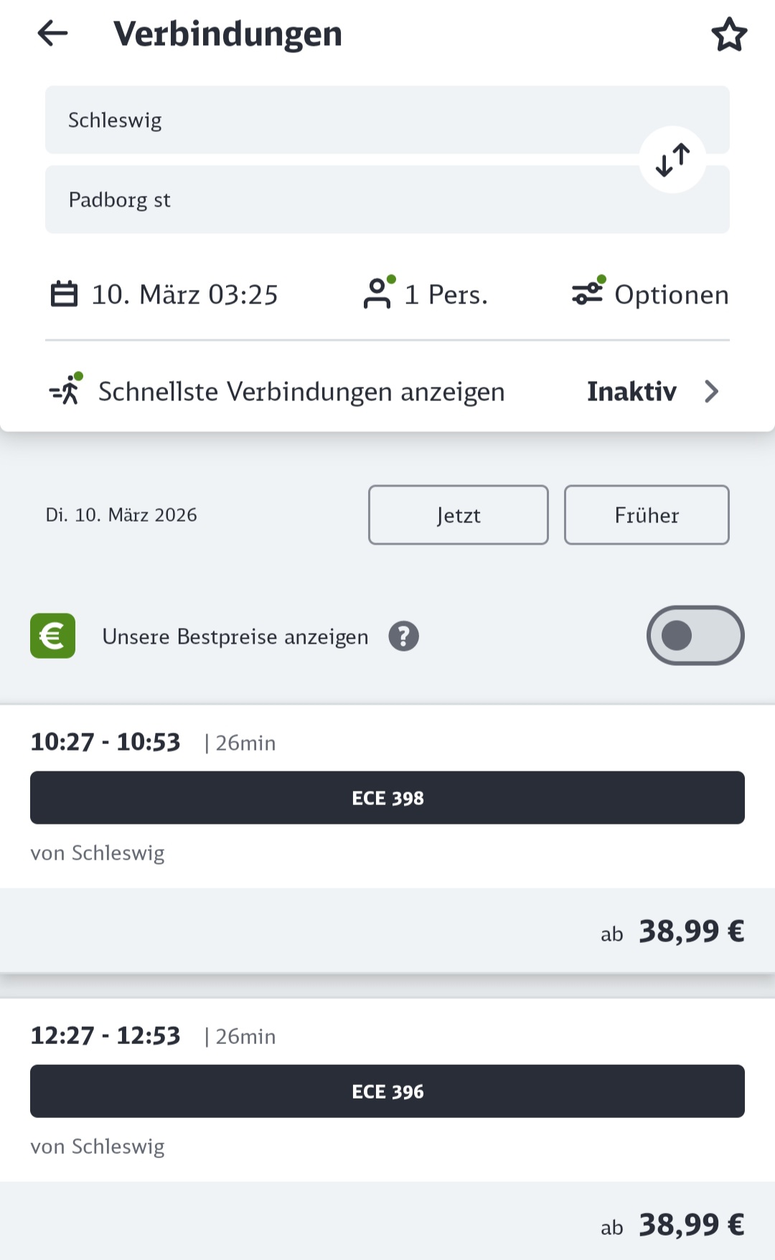
Task: Tap the green euro Bestpreise icon
Action: [52, 636]
